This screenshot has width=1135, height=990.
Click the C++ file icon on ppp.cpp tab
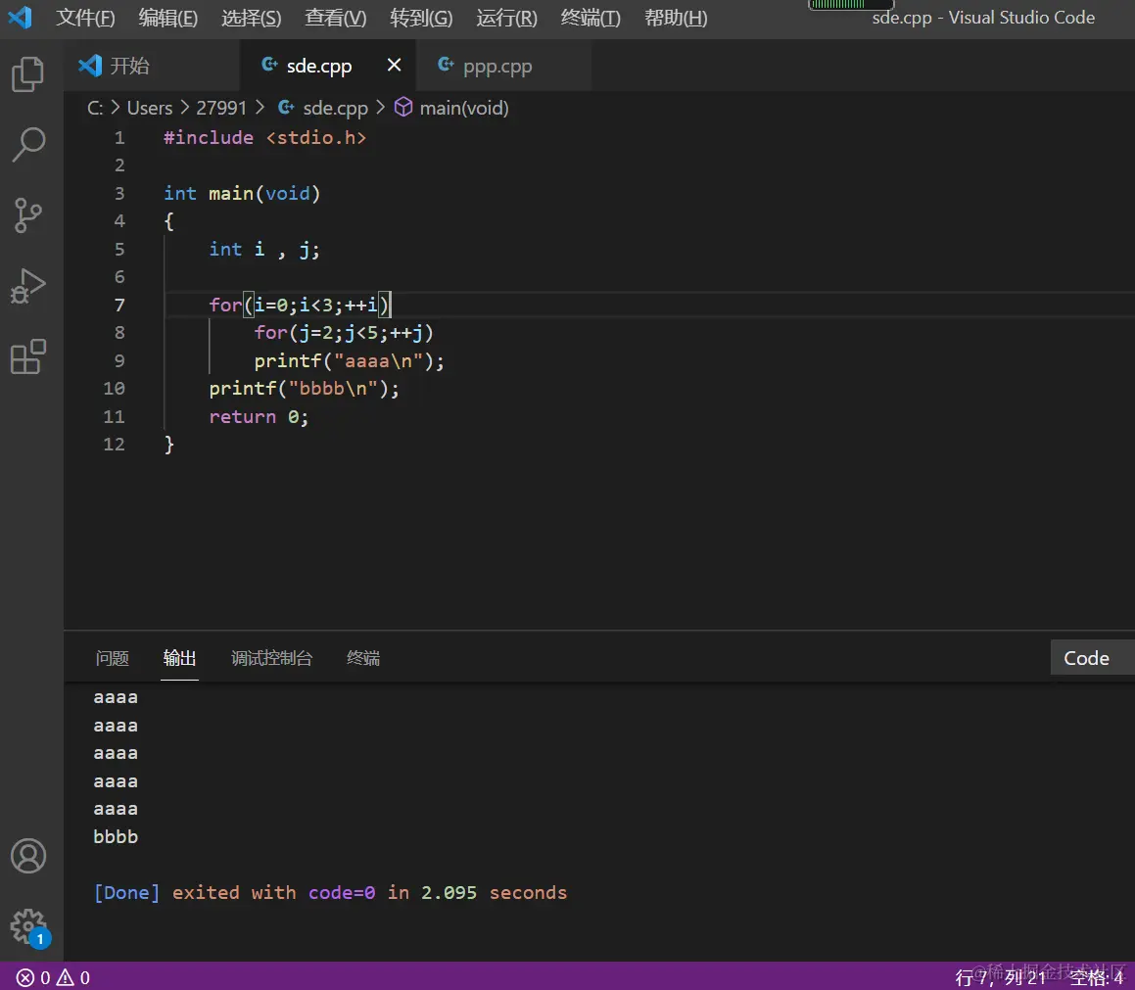pos(446,65)
